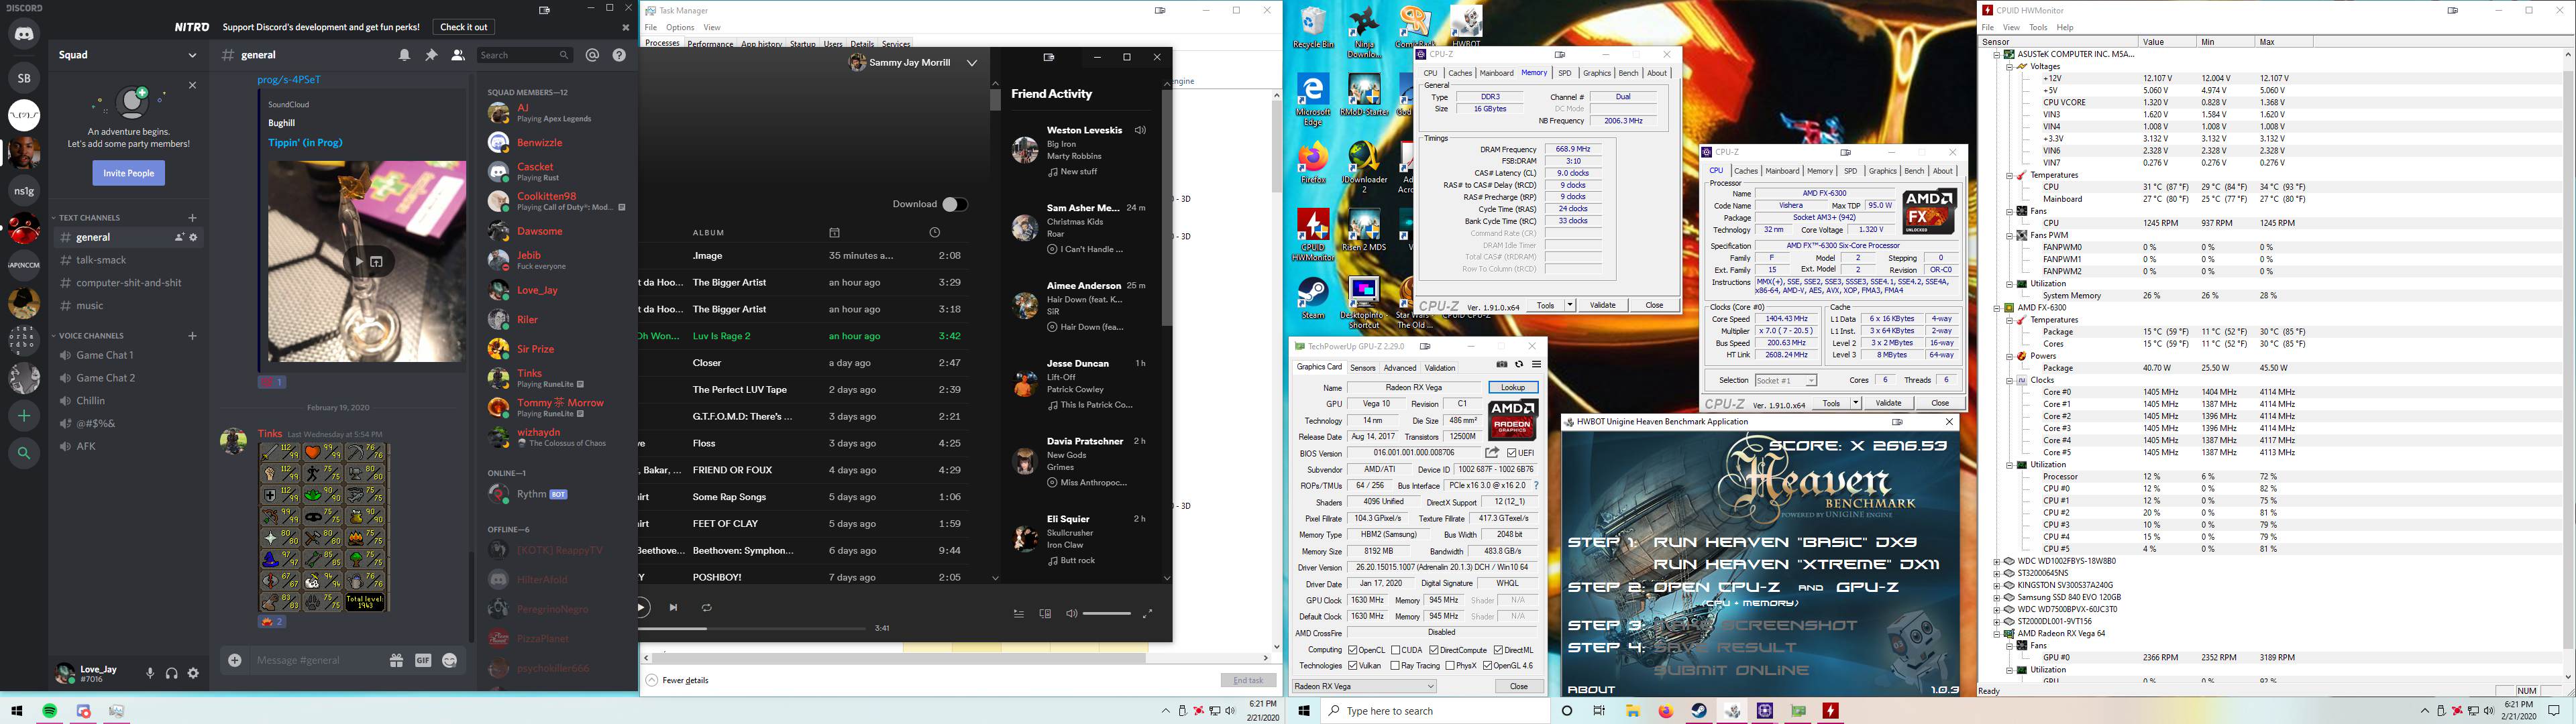Toggle Ray Tracing checkbox in GPU-Z

tap(1395, 666)
